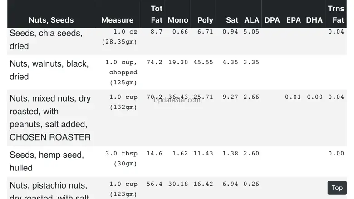Select the DHA column header
The image size is (354, 199).
tap(314, 20)
